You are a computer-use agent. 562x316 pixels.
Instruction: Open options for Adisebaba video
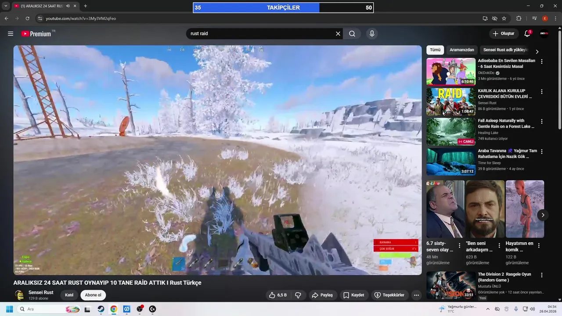pos(542,62)
